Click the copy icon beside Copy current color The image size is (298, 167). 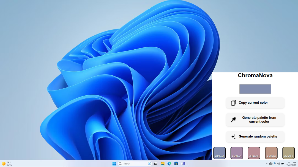pyautogui.click(x=233, y=103)
